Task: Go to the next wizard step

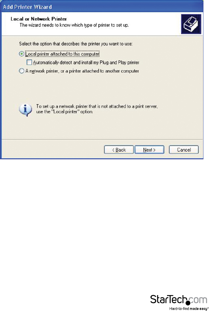Action: point(149,150)
